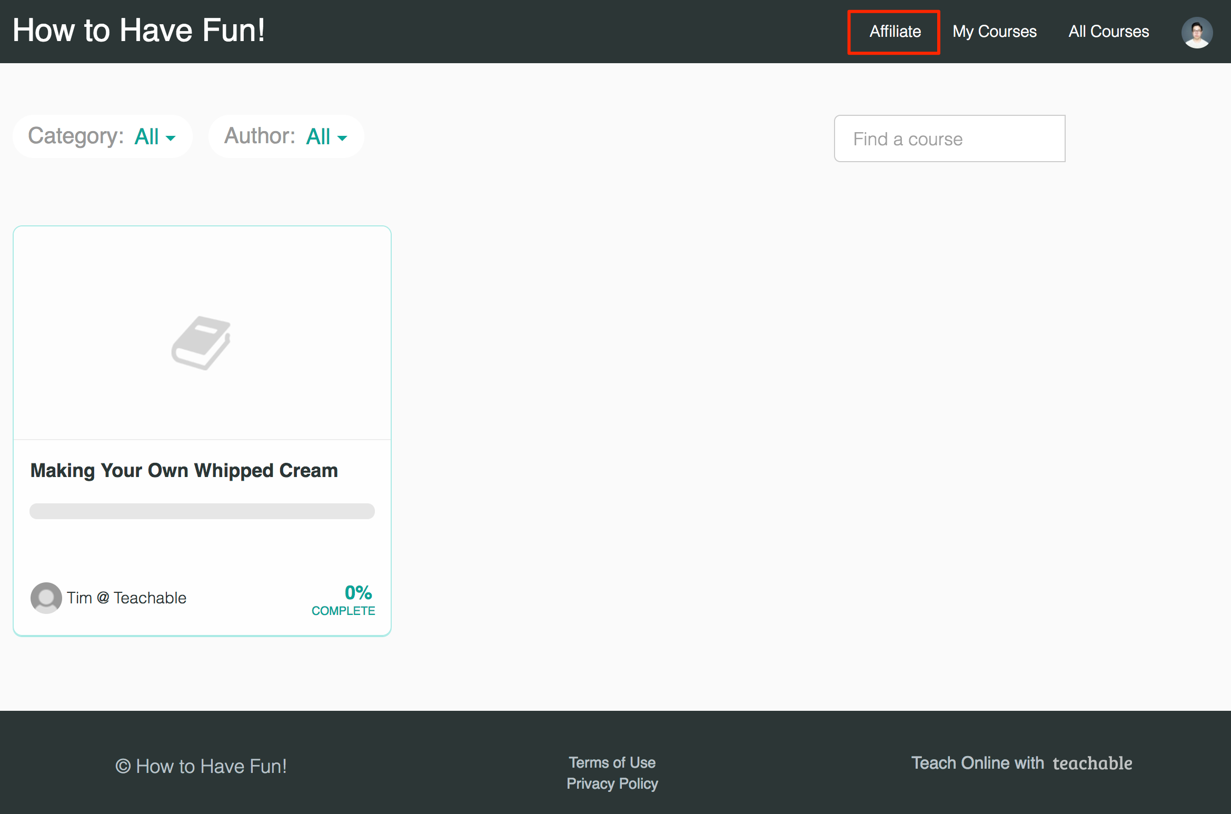Click the Tim @ Teachable author name

pyautogui.click(x=126, y=598)
